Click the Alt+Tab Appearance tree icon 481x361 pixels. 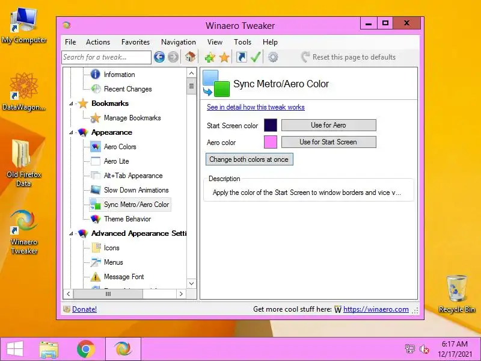[96, 176]
